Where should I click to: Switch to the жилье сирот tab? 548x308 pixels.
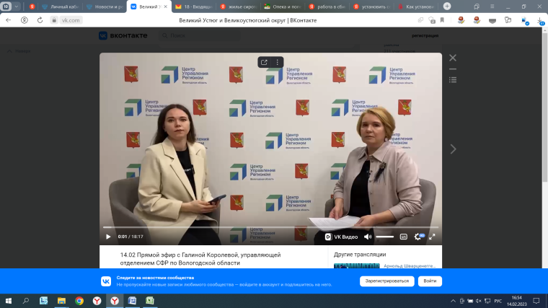[239, 6]
